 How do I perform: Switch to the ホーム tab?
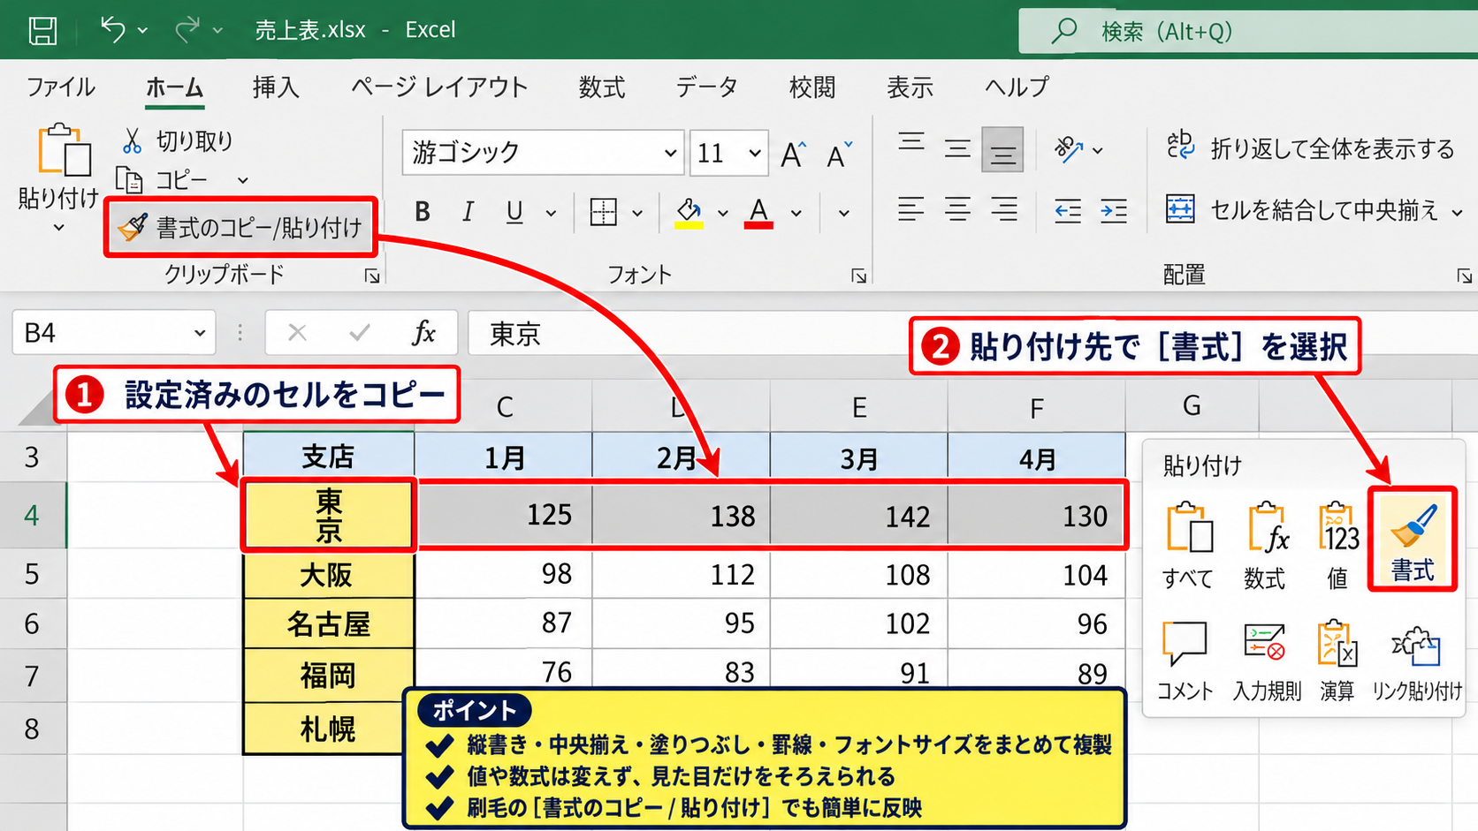pos(174,87)
